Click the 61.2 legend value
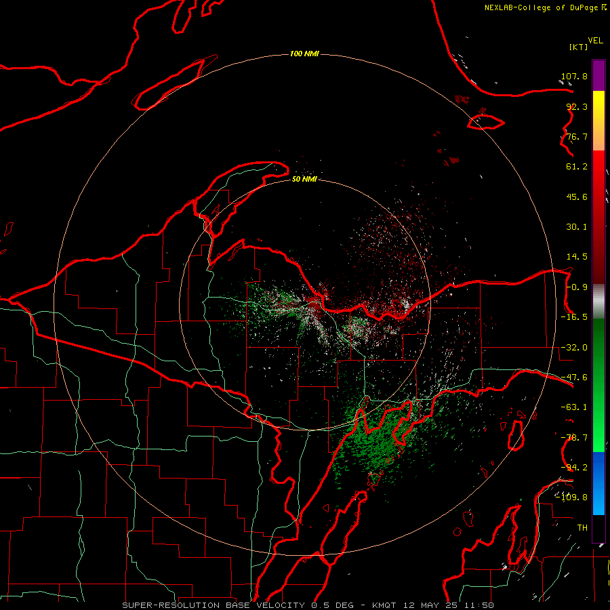The image size is (610, 610). tap(577, 167)
